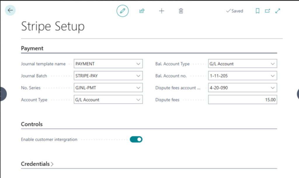
Task: Open Journal Batch dropdown arrow
Action: tap(138, 76)
